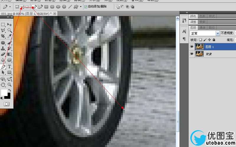Select Crop tool
236x147 pixels.
click(x=3, y=36)
